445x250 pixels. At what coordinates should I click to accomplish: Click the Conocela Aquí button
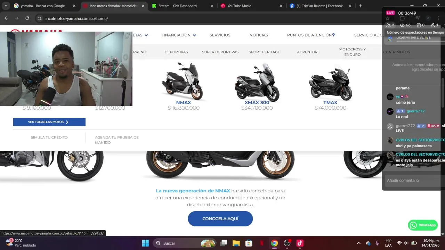coord(220,219)
